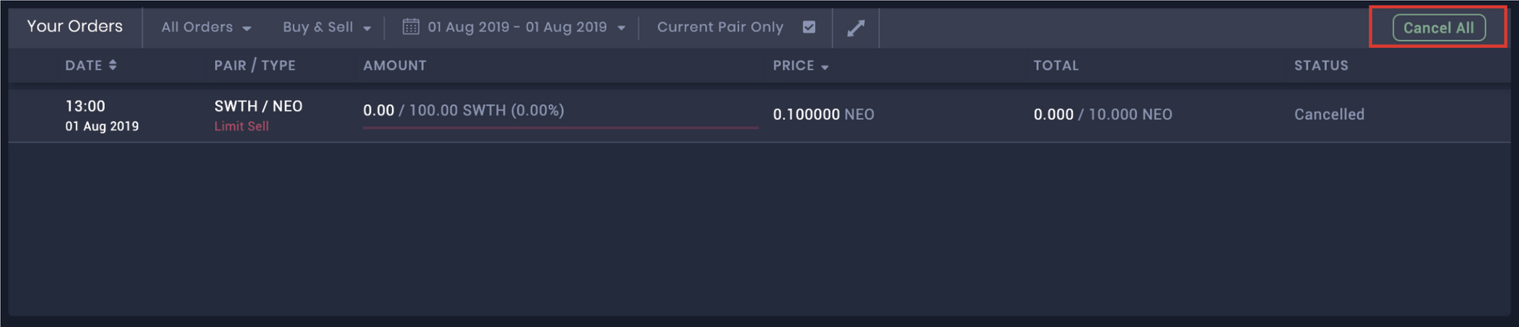
Task: Click the order fill progress bar
Action: pyautogui.click(x=561, y=127)
